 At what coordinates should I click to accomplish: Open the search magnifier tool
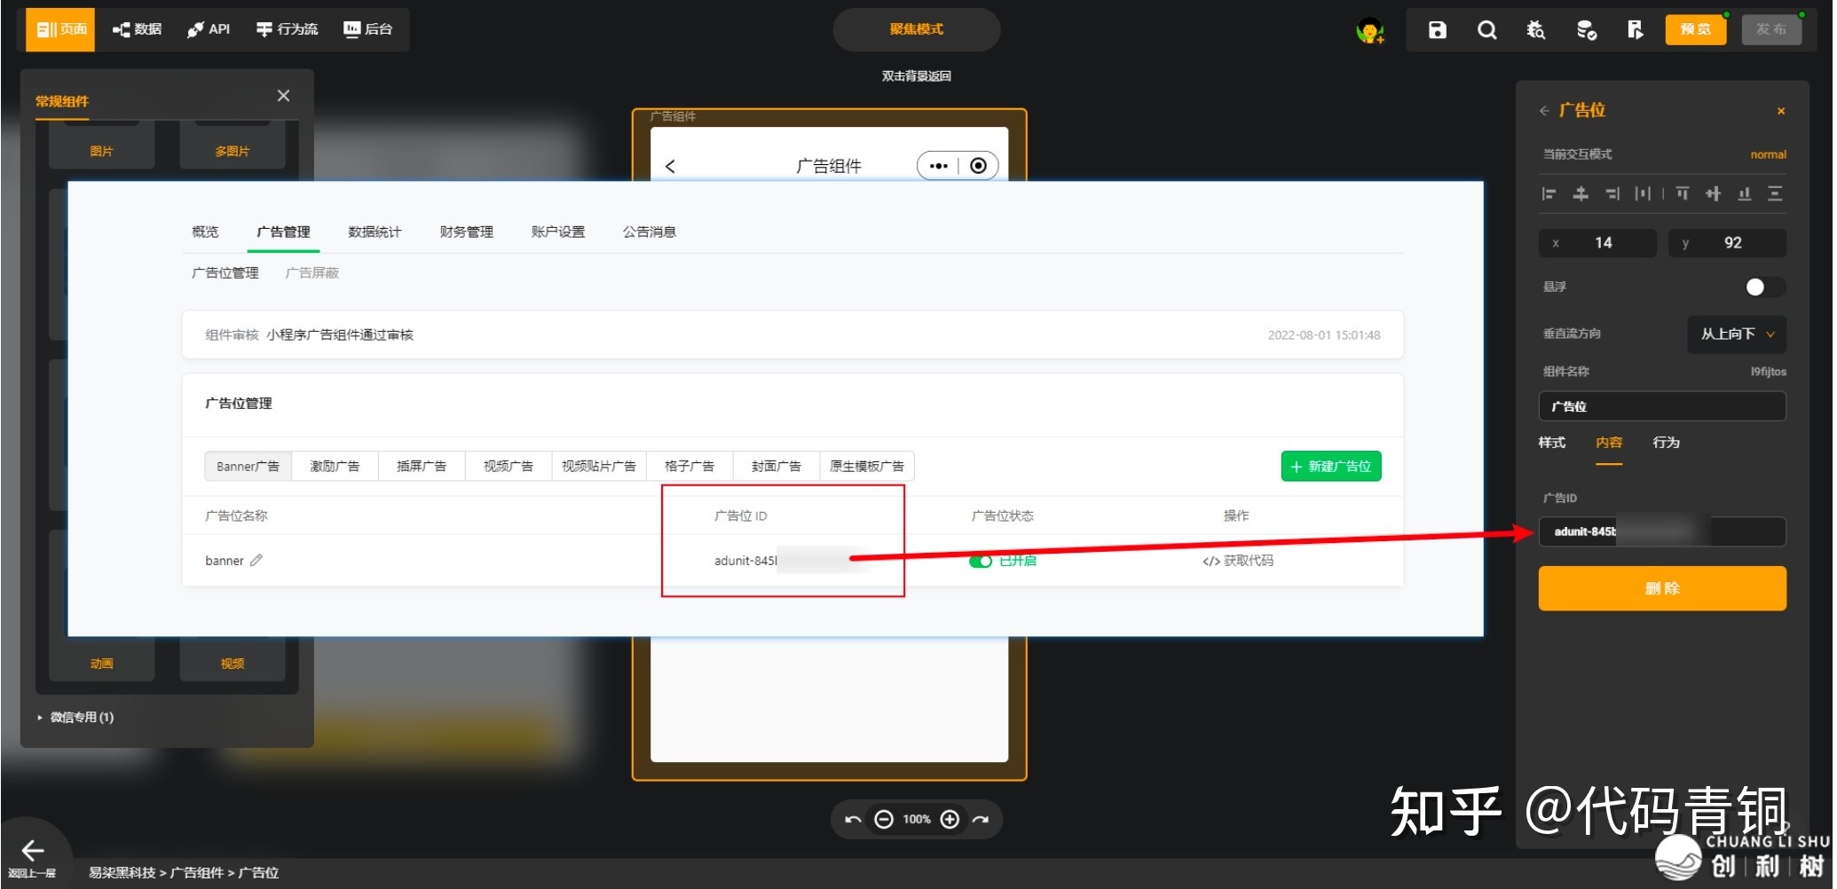click(x=1487, y=30)
